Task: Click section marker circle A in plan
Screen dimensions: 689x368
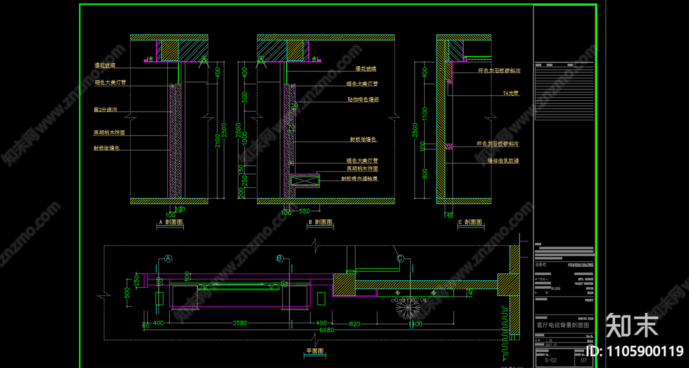Action: click(168, 258)
